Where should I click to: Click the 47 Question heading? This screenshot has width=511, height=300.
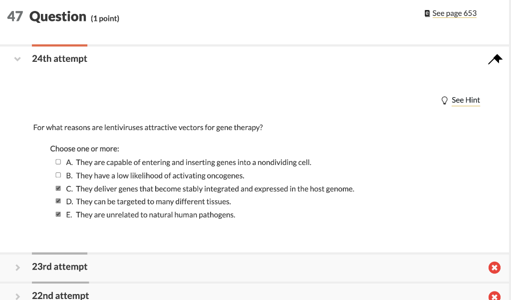(x=57, y=17)
